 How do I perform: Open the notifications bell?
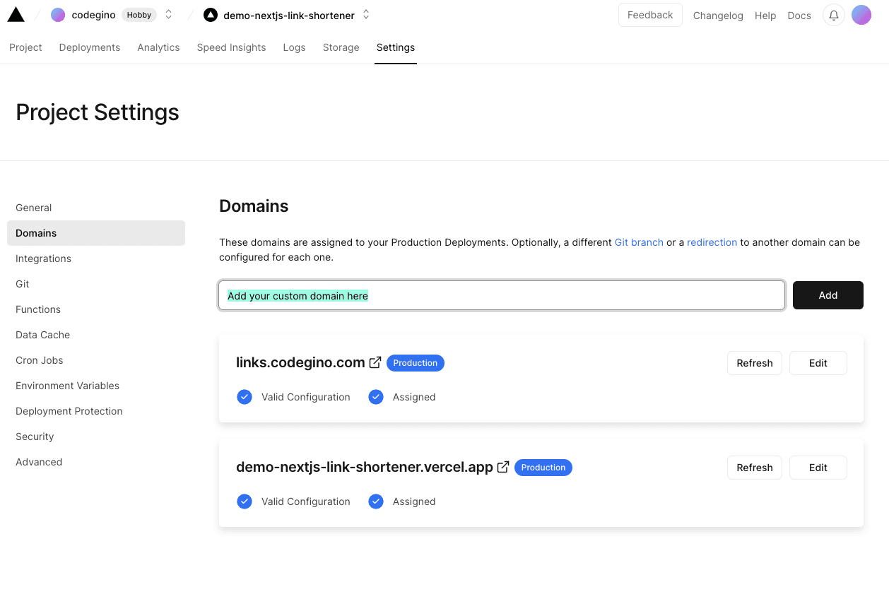point(833,14)
